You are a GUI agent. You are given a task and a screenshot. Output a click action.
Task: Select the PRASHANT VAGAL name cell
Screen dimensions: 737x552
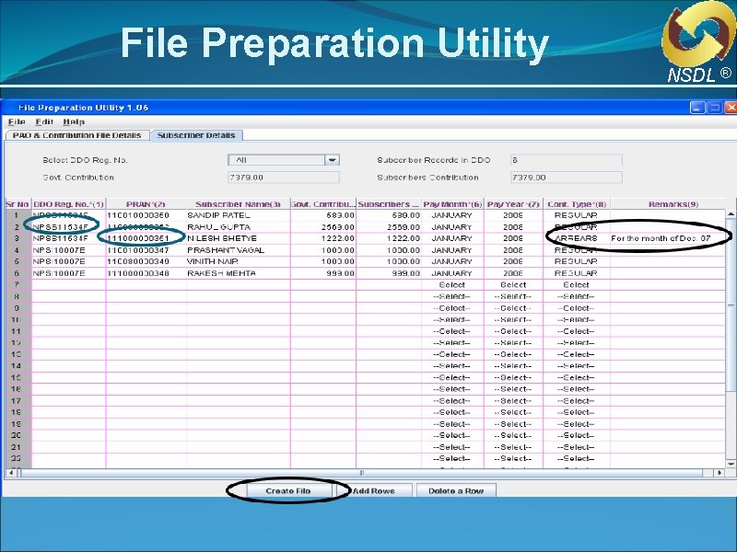[x=239, y=250]
